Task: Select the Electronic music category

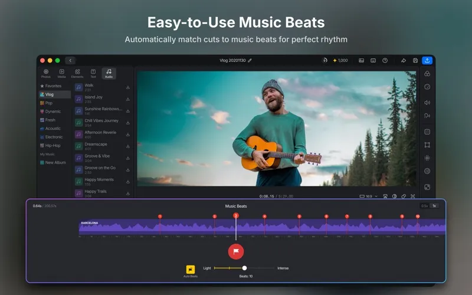Action: [54, 137]
